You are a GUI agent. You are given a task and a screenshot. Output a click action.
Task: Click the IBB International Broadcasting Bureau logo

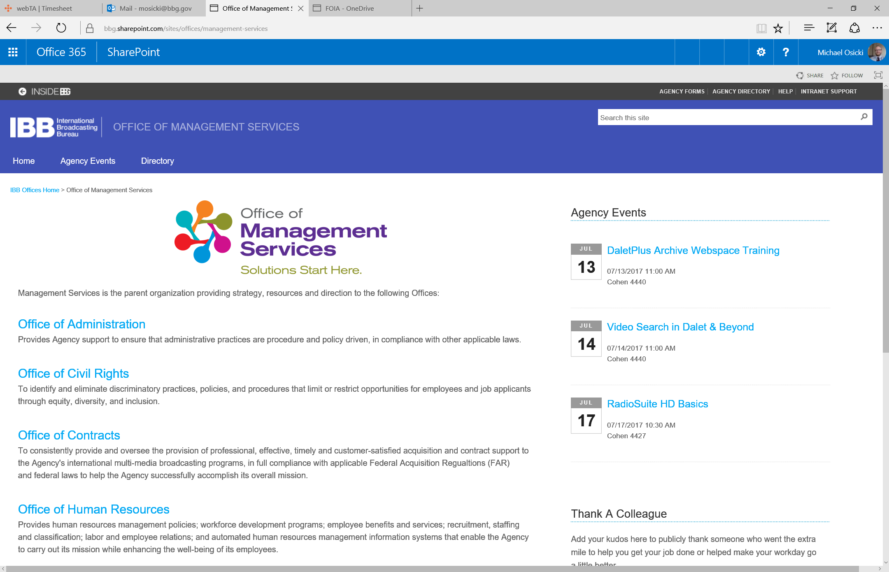[54, 127]
